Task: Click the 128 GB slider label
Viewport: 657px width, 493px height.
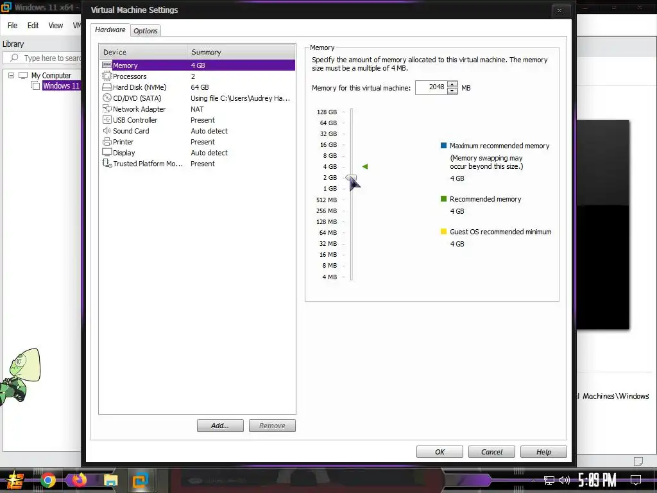Action: (x=327, y=112)
